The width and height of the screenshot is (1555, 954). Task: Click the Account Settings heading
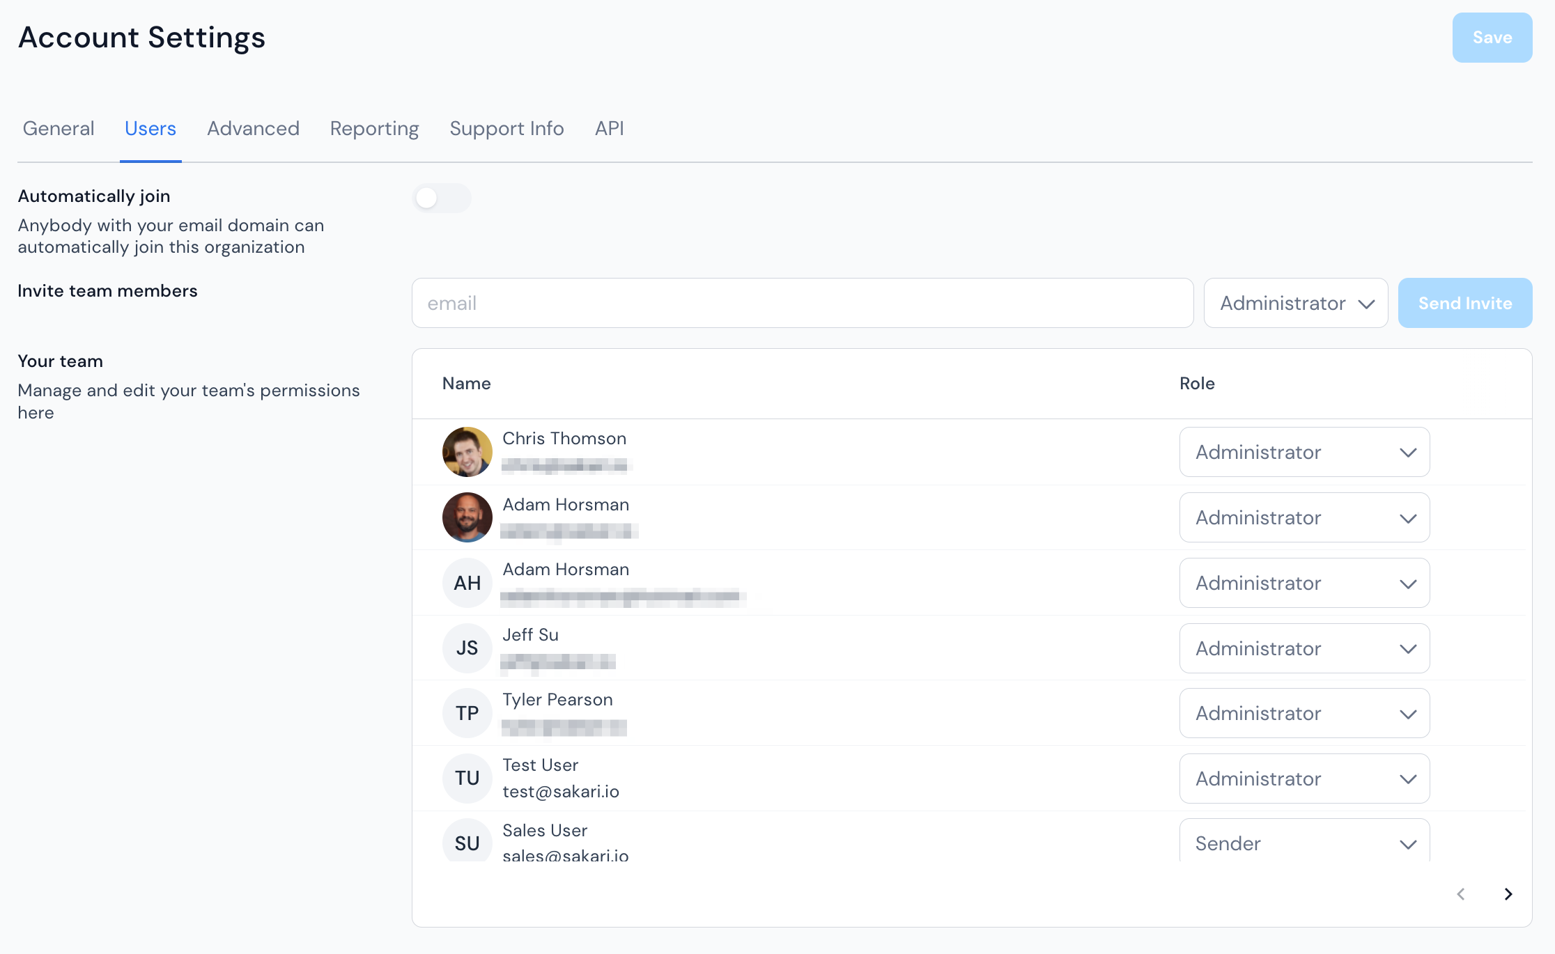[141, 38]
